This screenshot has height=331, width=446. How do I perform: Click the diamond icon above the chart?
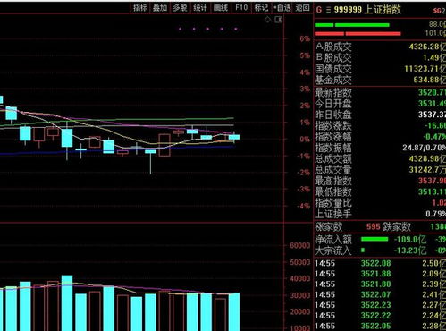[x=267, y=20]
